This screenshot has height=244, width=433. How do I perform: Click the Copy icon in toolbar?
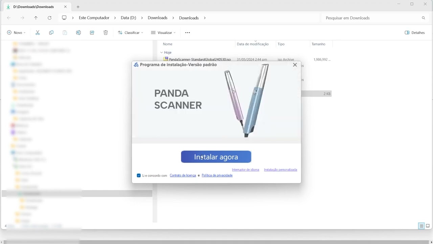point(51,33)
